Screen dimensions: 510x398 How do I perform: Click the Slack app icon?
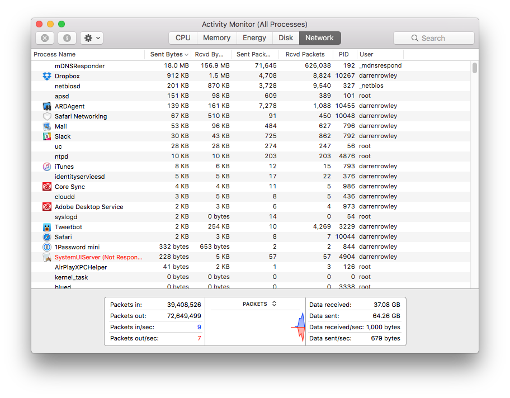[47, 136]
